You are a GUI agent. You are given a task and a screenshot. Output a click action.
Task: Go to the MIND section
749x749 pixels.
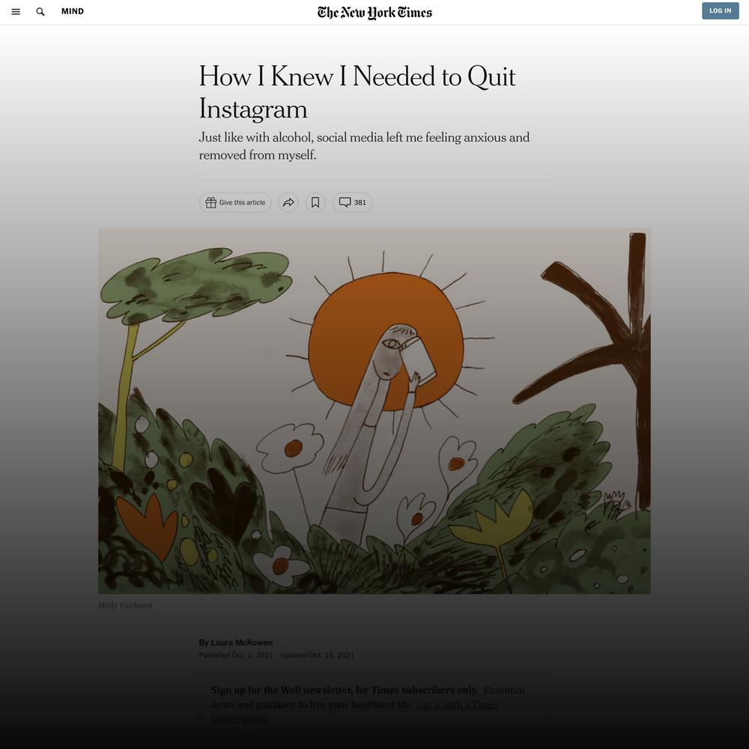click(x=73, y=11)
